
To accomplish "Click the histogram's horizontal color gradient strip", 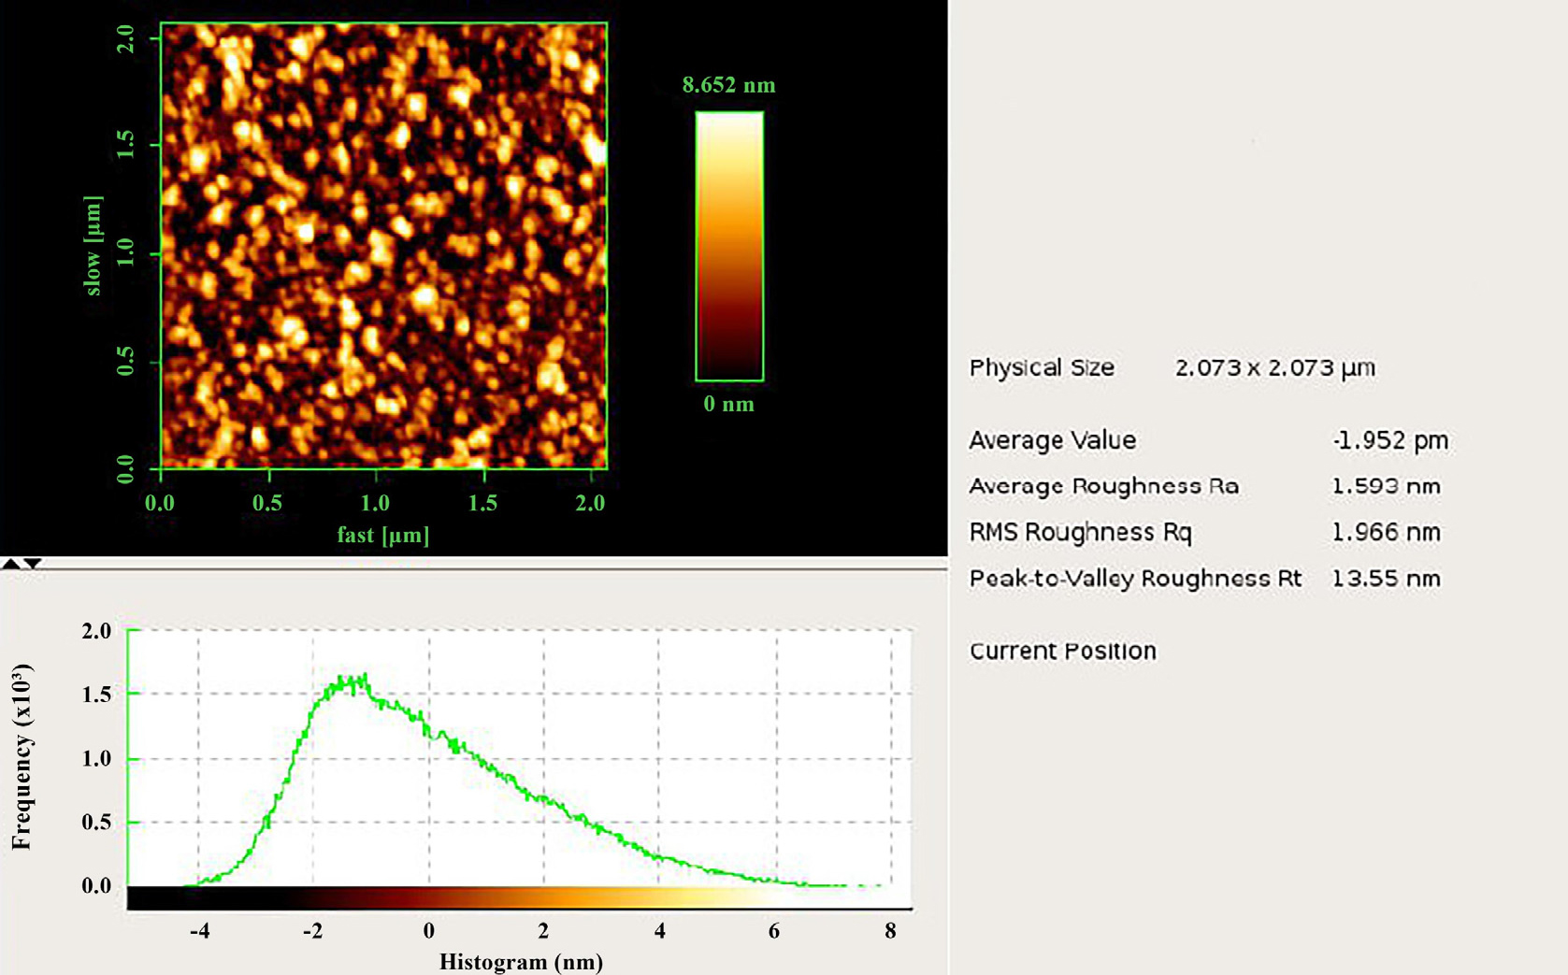I will tap(519, 898).
